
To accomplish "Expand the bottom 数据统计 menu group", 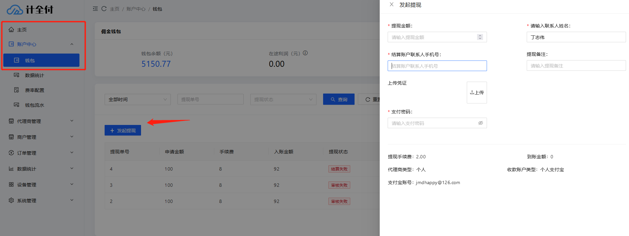I will (41, 169).
